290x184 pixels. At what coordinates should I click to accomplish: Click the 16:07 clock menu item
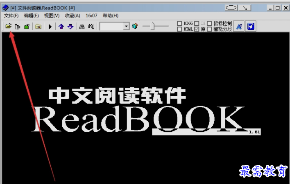(91, 16)
